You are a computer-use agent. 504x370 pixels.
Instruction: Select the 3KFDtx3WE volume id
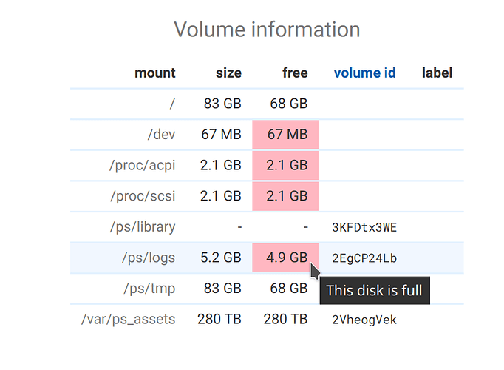point(364,227)
